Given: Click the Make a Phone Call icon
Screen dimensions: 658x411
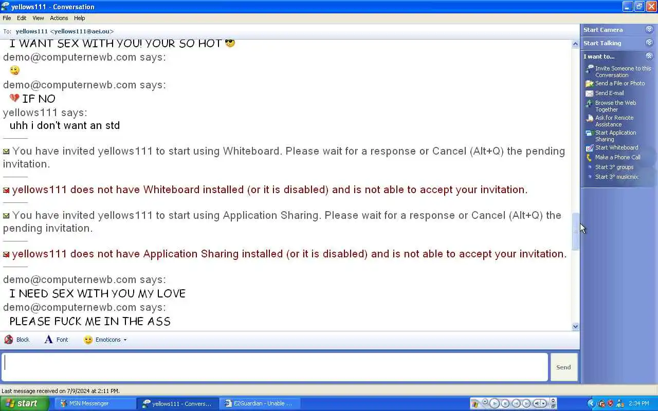Looking at the screenshot, I should coord(590,158).
